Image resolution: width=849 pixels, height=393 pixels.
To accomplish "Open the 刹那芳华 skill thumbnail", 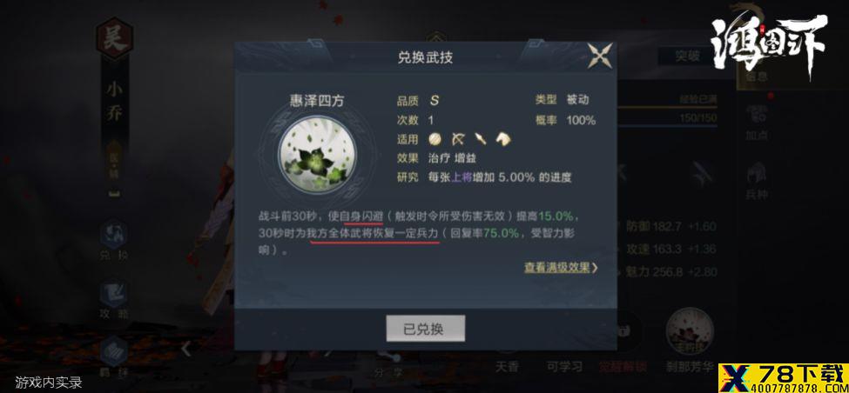I will click(x=690, y=331).
